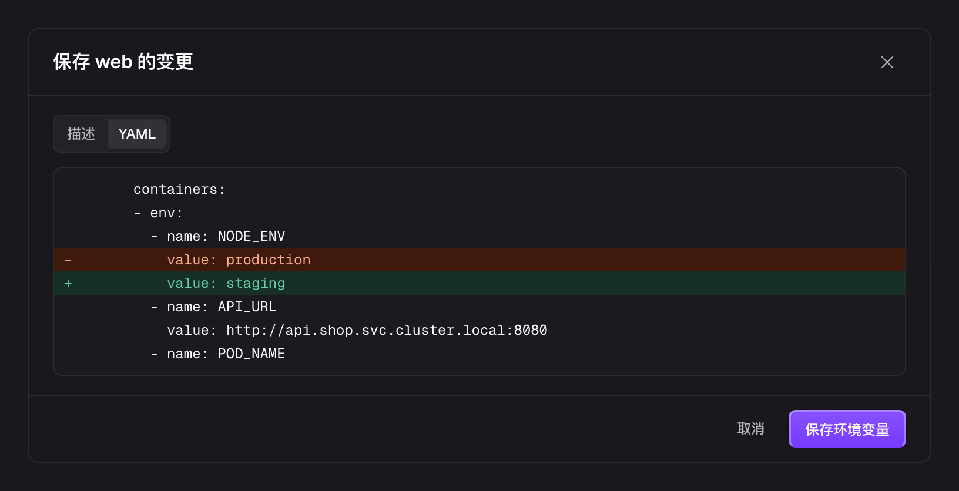
Task: Click the API URL value line
Action: 479,330
